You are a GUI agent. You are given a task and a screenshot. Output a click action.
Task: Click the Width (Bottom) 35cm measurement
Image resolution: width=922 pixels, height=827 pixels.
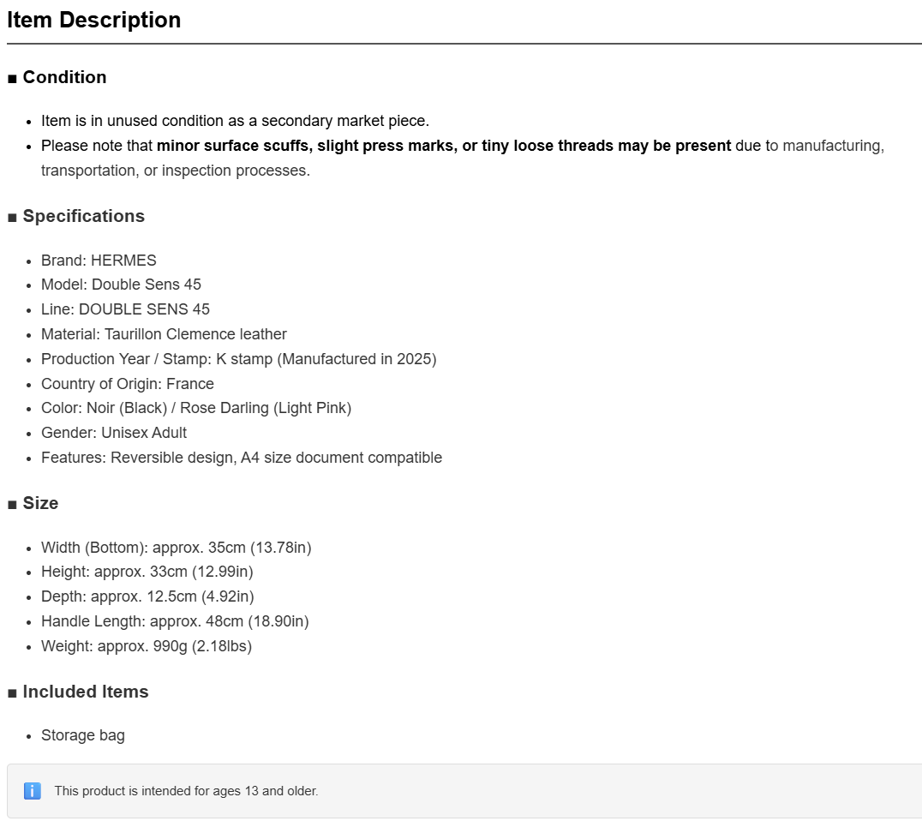coord(177,548)
